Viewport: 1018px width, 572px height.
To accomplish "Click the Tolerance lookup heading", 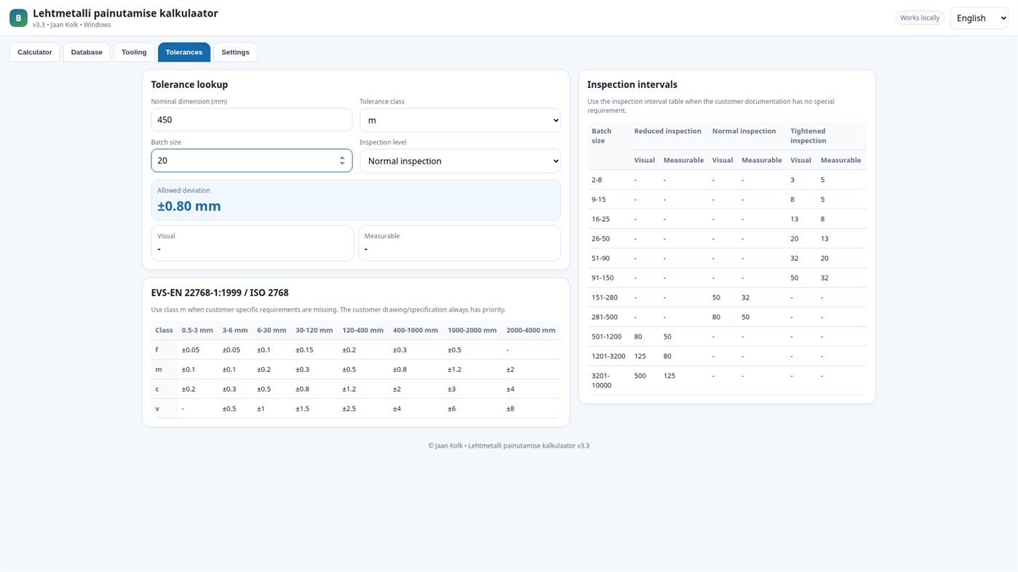I will (x=189, y=84).
